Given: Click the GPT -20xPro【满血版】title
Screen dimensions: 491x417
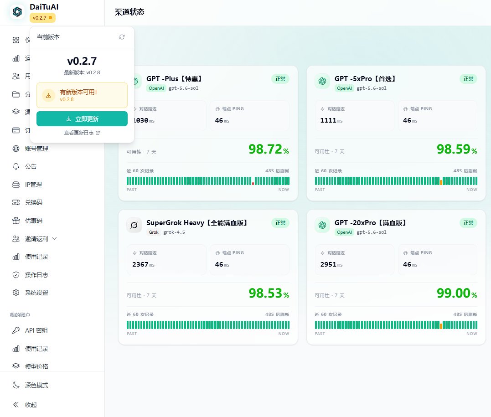Looking at the screenshot, I should coord(370,223).
